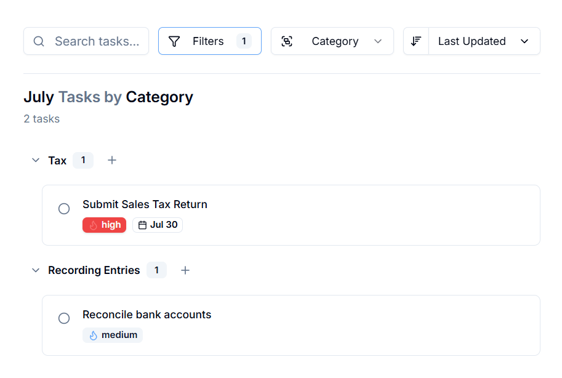Open the Filters panel
562x378 pixels.
(x=209, y=41)
